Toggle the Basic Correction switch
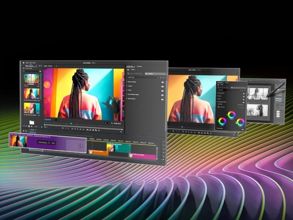The width and height of the screenshot is (293, 220). (x=162, y=82)
